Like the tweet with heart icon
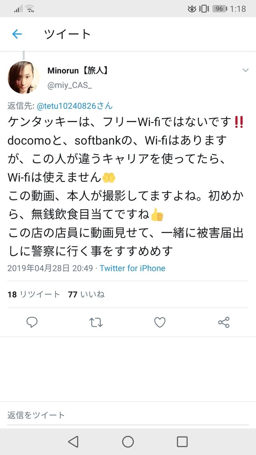This screenshot has width=256, height=455. click(160, 323)
